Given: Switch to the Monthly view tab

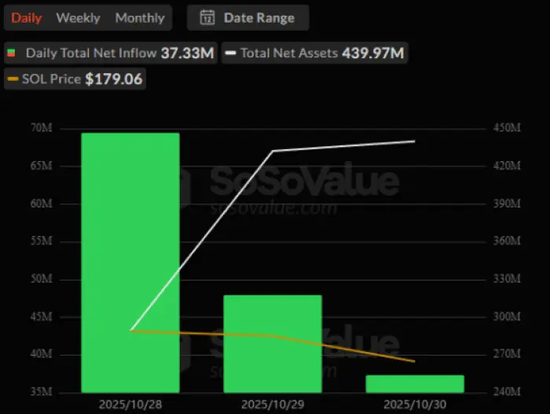Looking at the screenshot, I should point(140,18).
